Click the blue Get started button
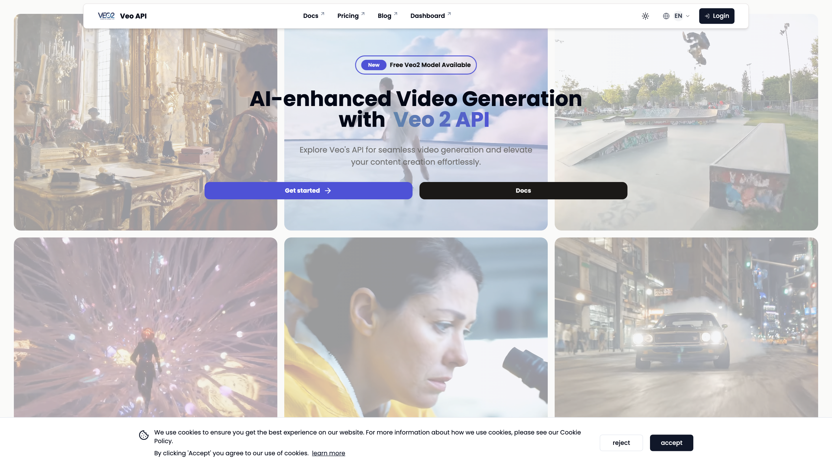 [x=308, y=191]
